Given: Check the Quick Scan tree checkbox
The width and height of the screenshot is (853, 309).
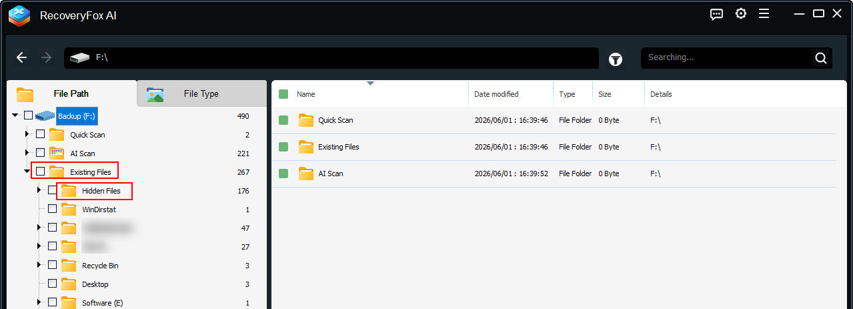Looking at the screenshot, I should coord(40,134).
